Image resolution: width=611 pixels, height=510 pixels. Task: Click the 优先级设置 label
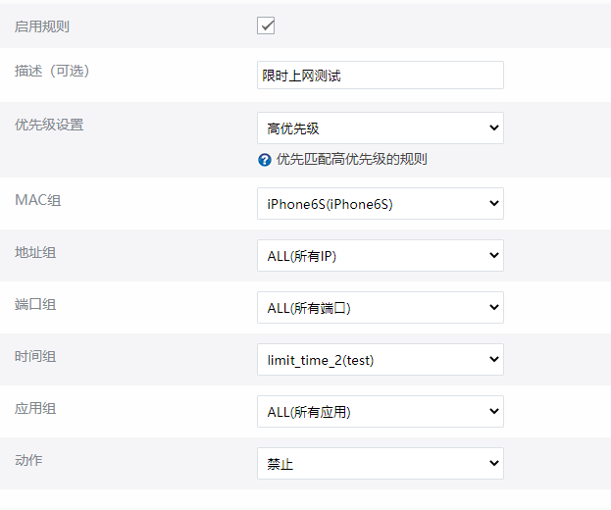coord(49,126)
